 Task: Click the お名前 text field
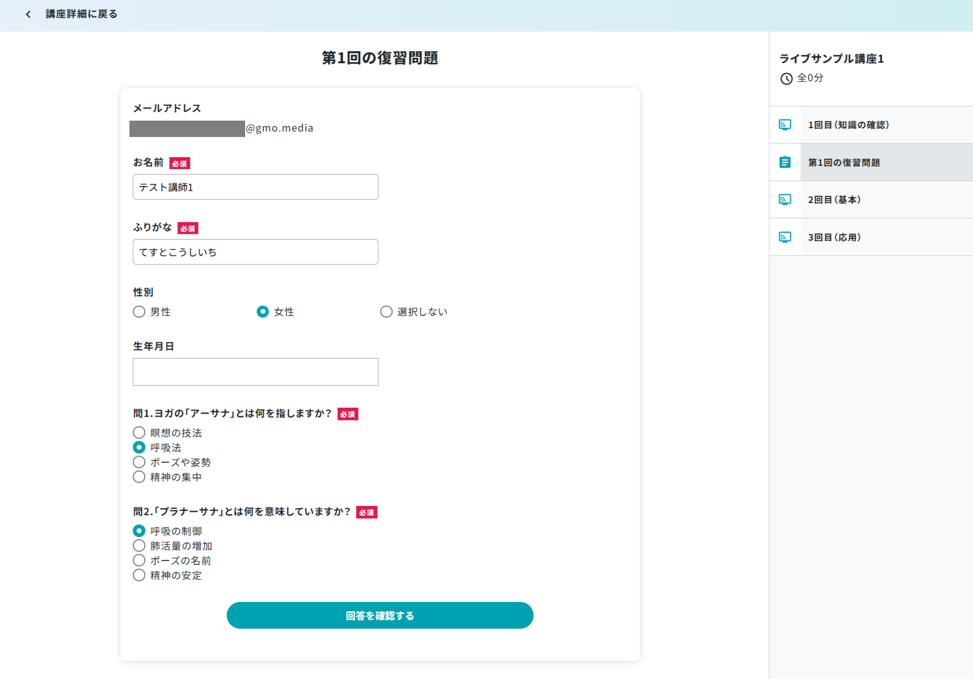[255, 187]
